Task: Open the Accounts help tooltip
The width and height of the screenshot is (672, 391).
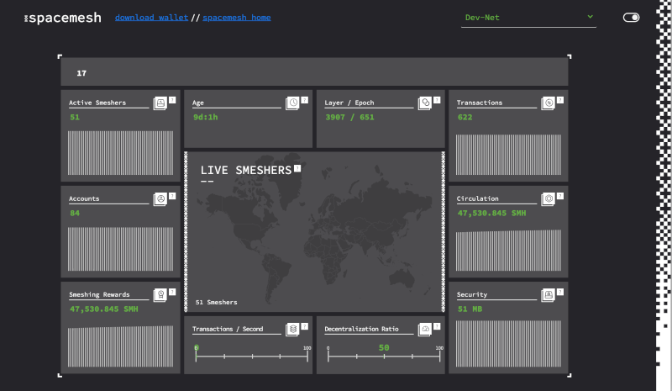Action: 172,196
